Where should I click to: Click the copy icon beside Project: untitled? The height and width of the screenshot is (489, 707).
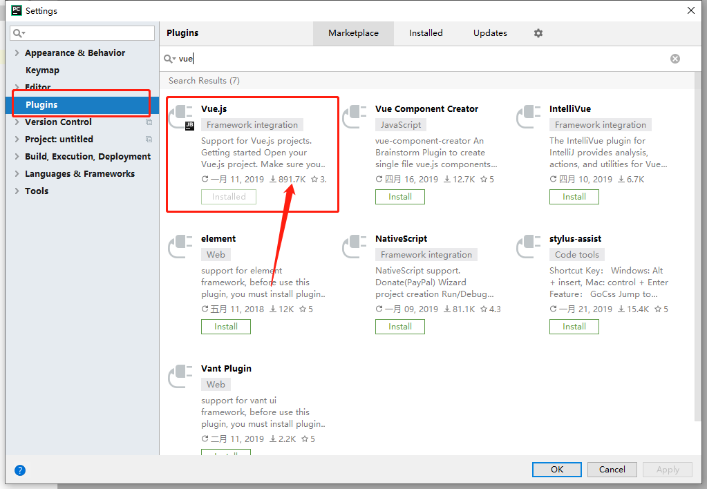[x=149, y=140]
